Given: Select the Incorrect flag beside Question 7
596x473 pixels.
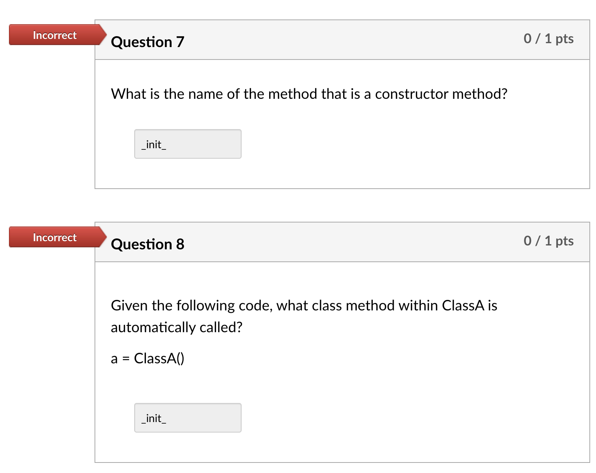Looking at the screenshot, I should pos(58,35).
